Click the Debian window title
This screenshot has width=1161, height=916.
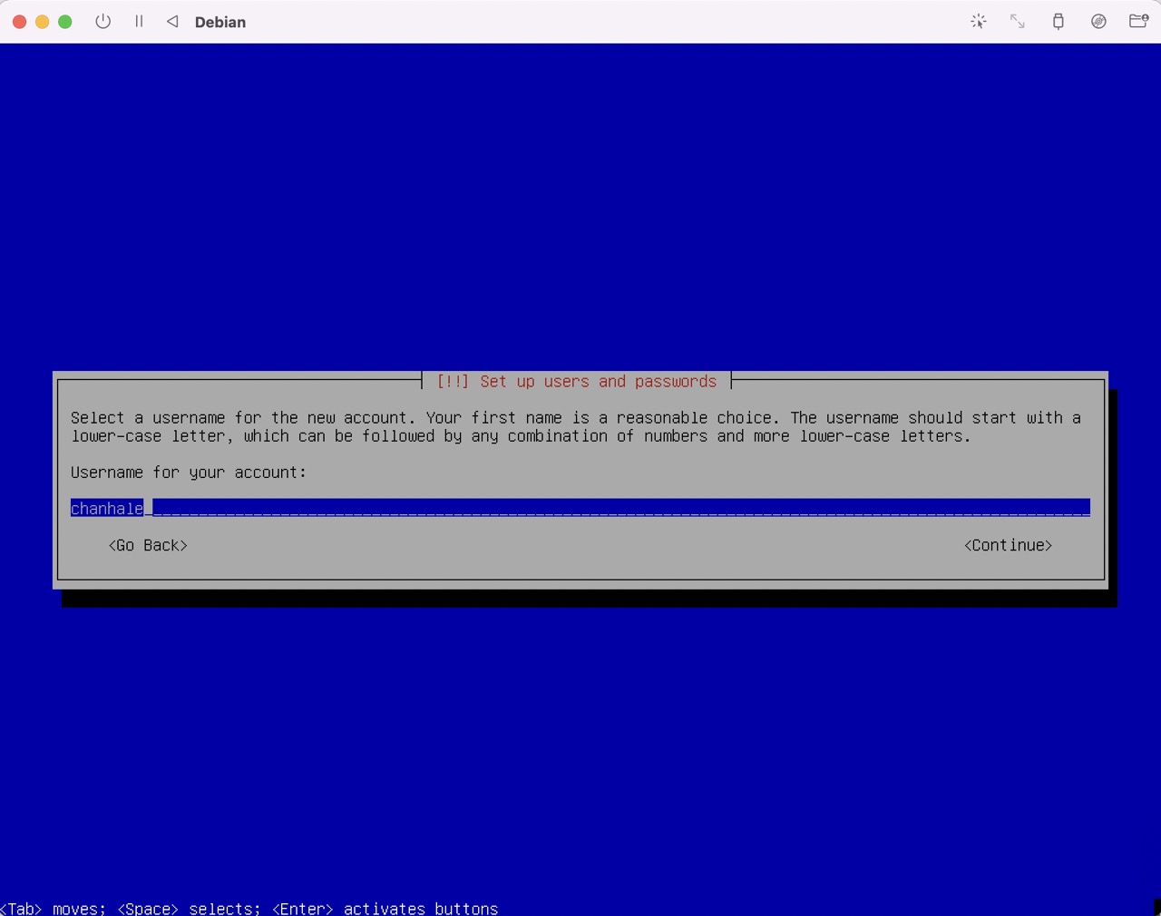(220, 22)
